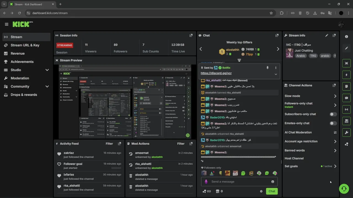Toggle Emotes-only chat switch

pos(333,123)
